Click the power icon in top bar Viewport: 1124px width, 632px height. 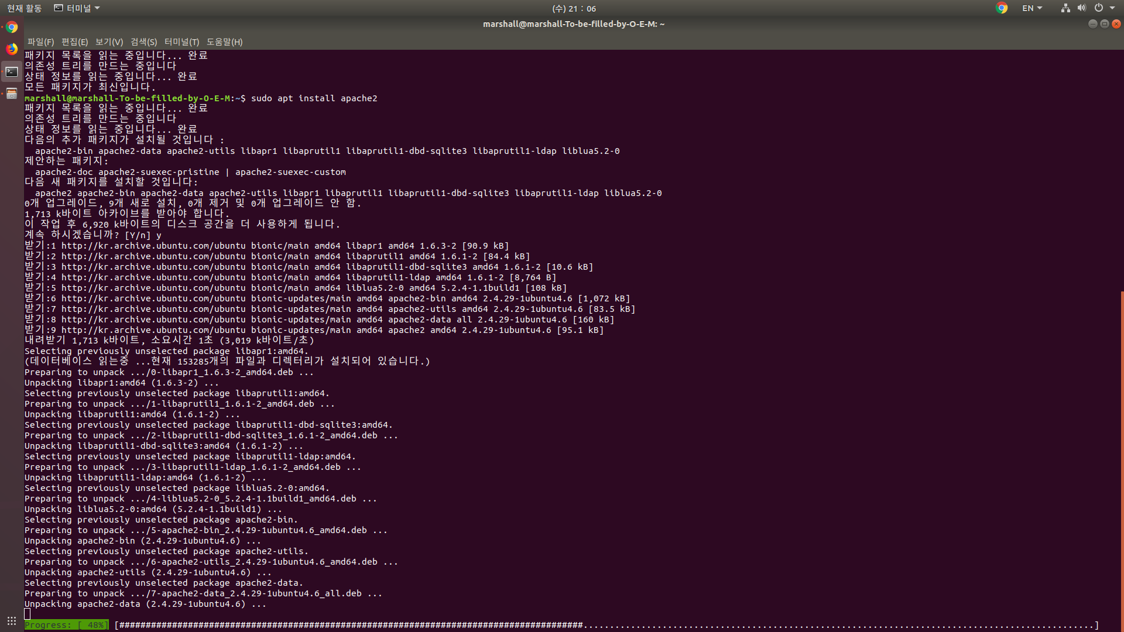pyautogui.click(x=1099, y=8)
